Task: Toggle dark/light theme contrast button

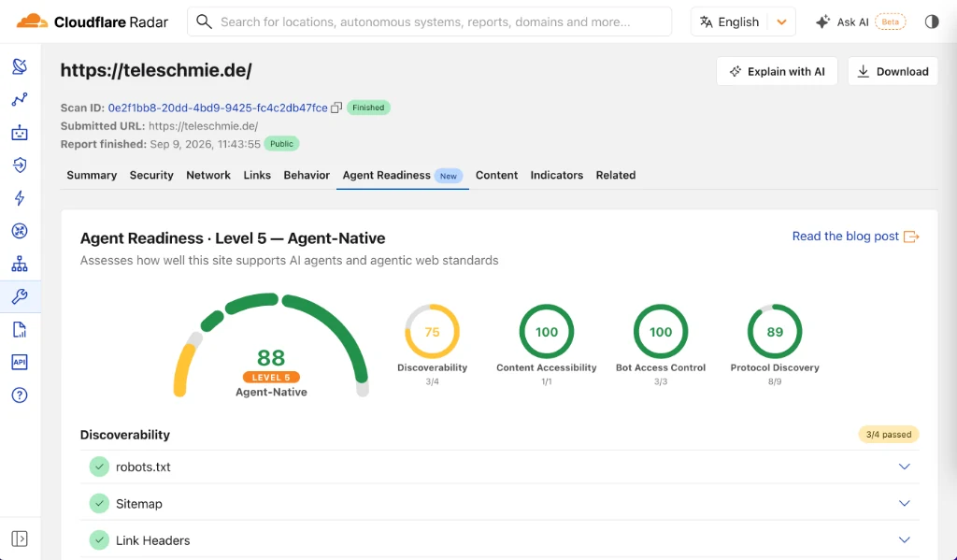Action: click(x=932, y=22)
